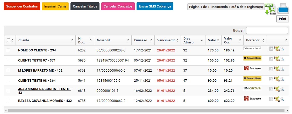The width and height of the screenshot is (292, 114).
Task: Export the list using the Excel icon
Action: tap(270, 9)
